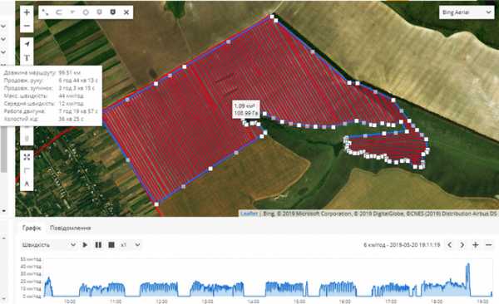Image resolution: width=499 pixels, height=304 pixels.
Task: Play the track playback
Action: (x=85, y=245)
